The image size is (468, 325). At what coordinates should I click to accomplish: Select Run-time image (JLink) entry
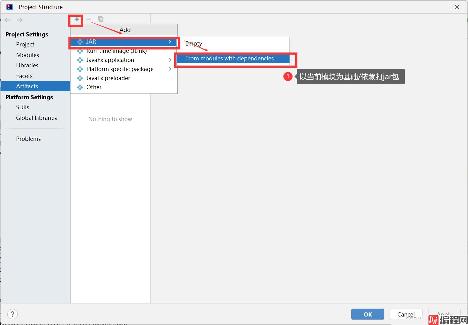pos(124,51)
